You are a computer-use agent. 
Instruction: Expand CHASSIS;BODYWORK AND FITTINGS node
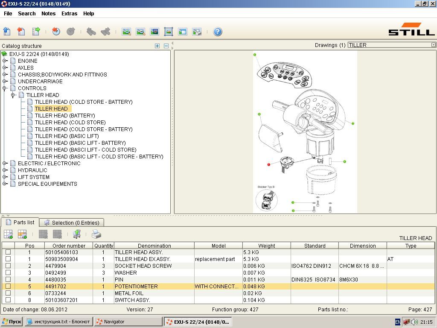(x=4, y=74)
